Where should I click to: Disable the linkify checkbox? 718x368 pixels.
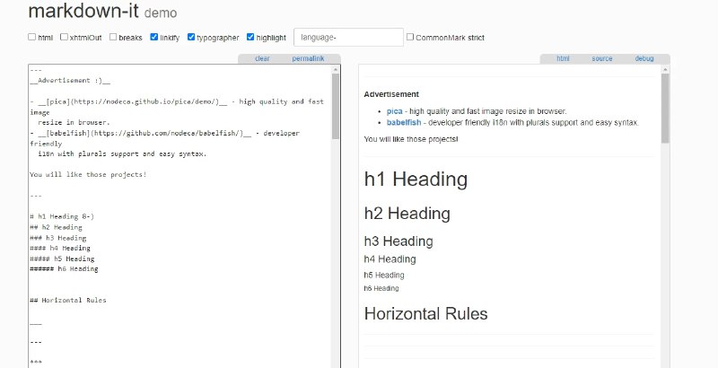pos(154,38)
